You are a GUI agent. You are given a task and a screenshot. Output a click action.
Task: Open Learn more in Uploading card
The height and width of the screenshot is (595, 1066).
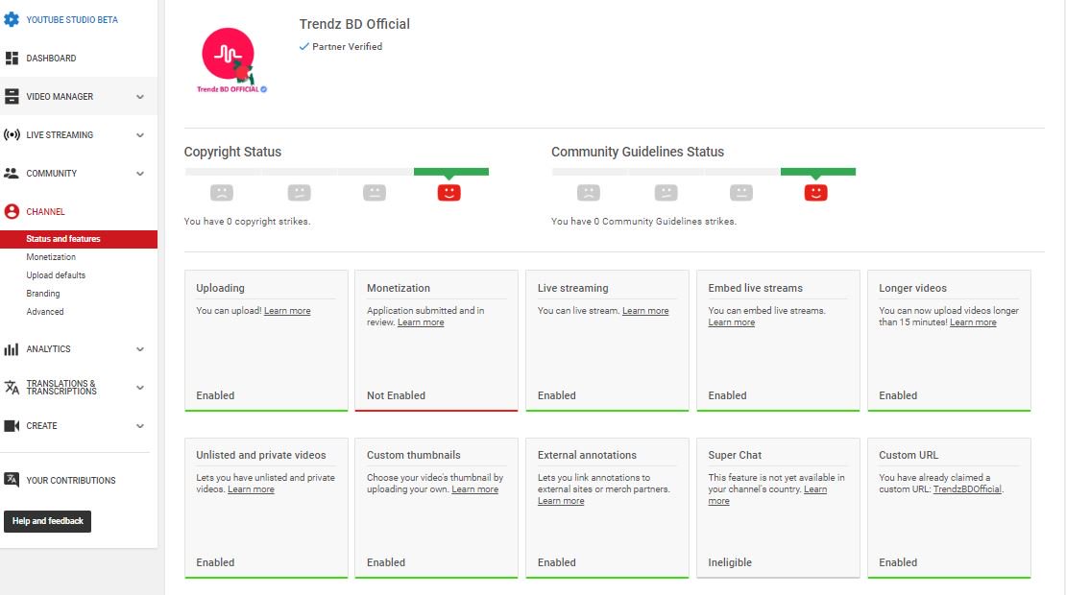tap(287, 310)
